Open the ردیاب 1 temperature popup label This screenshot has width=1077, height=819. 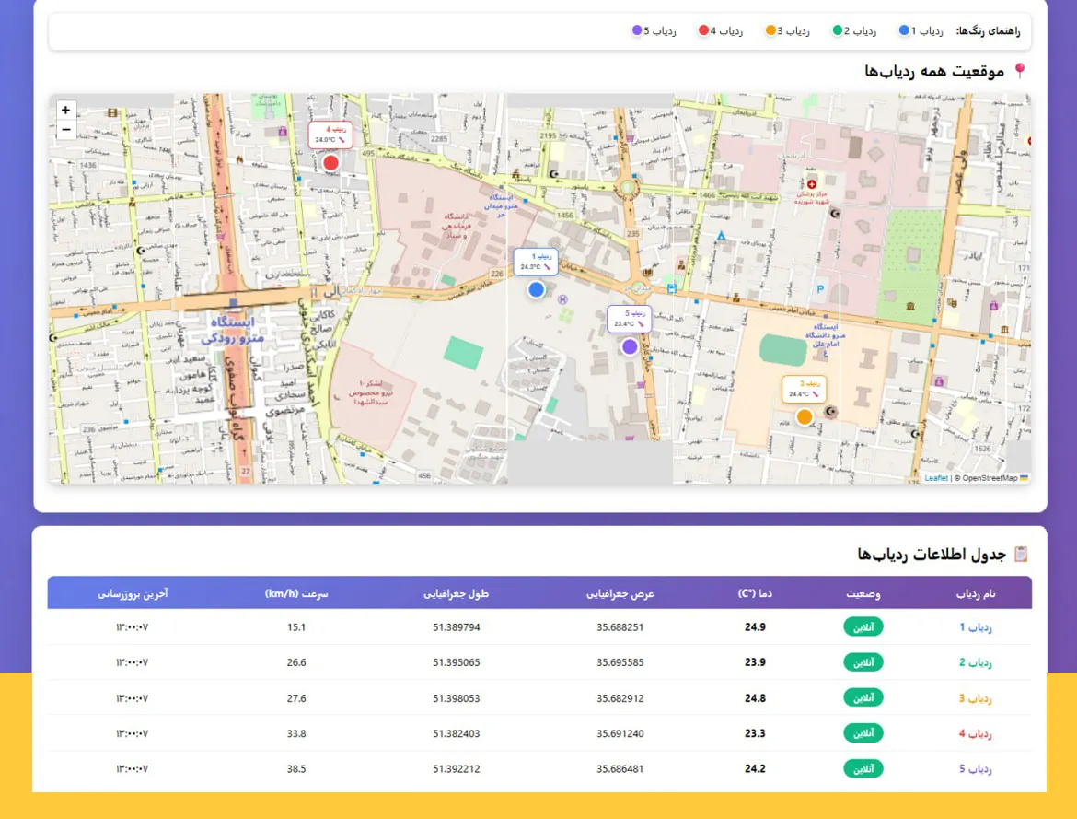pos(537,262)
